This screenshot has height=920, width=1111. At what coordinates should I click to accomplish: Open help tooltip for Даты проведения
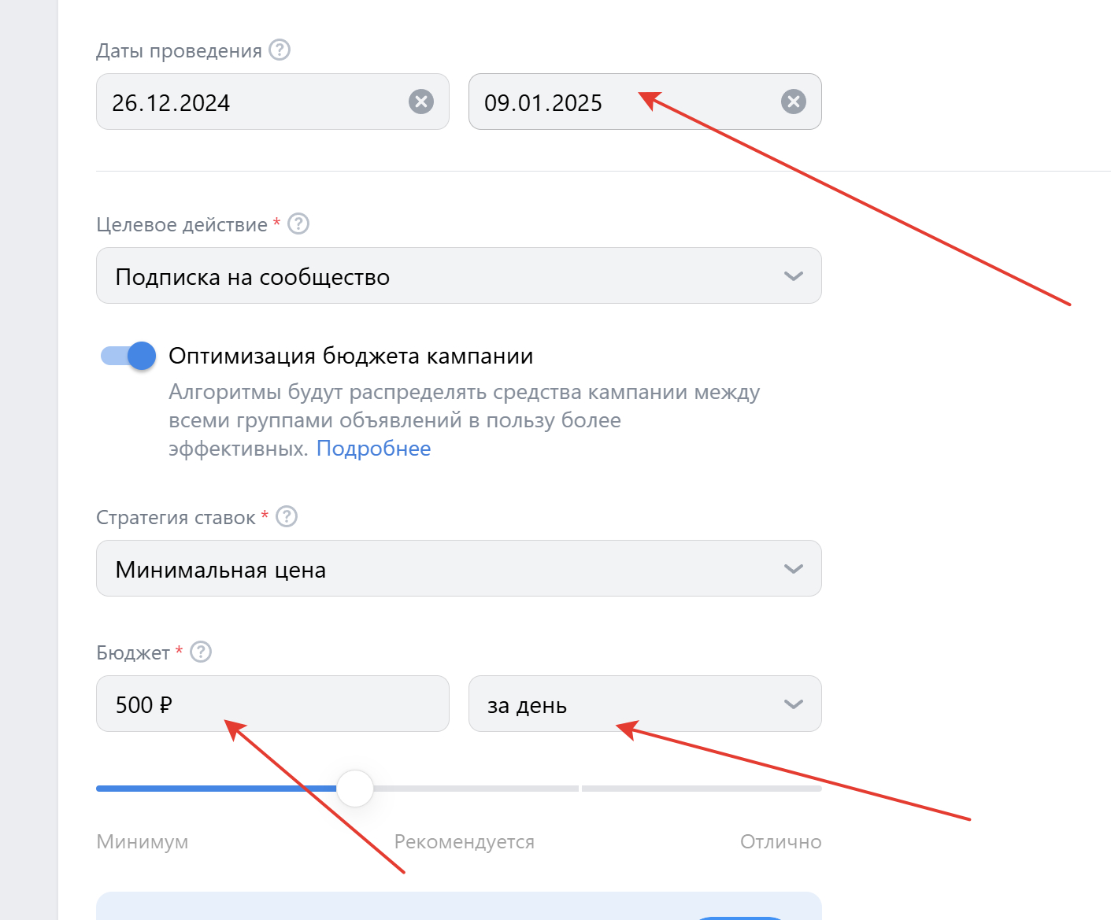click(x=280, y=50)
